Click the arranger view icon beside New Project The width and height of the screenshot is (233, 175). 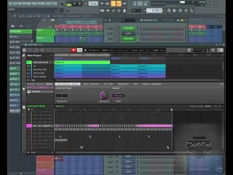pyautogui.click(x=24, y=55)
